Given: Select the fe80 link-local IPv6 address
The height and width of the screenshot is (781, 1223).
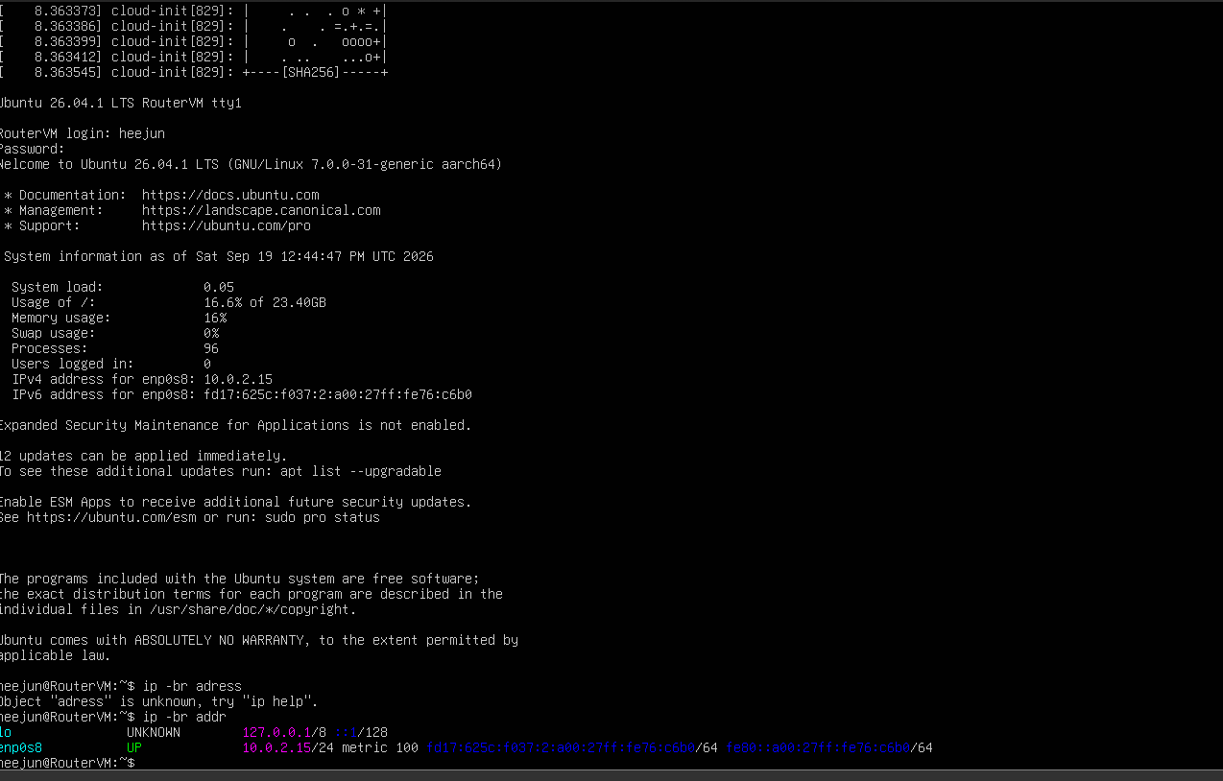Looking at the screenshot, I should (829, 747).
